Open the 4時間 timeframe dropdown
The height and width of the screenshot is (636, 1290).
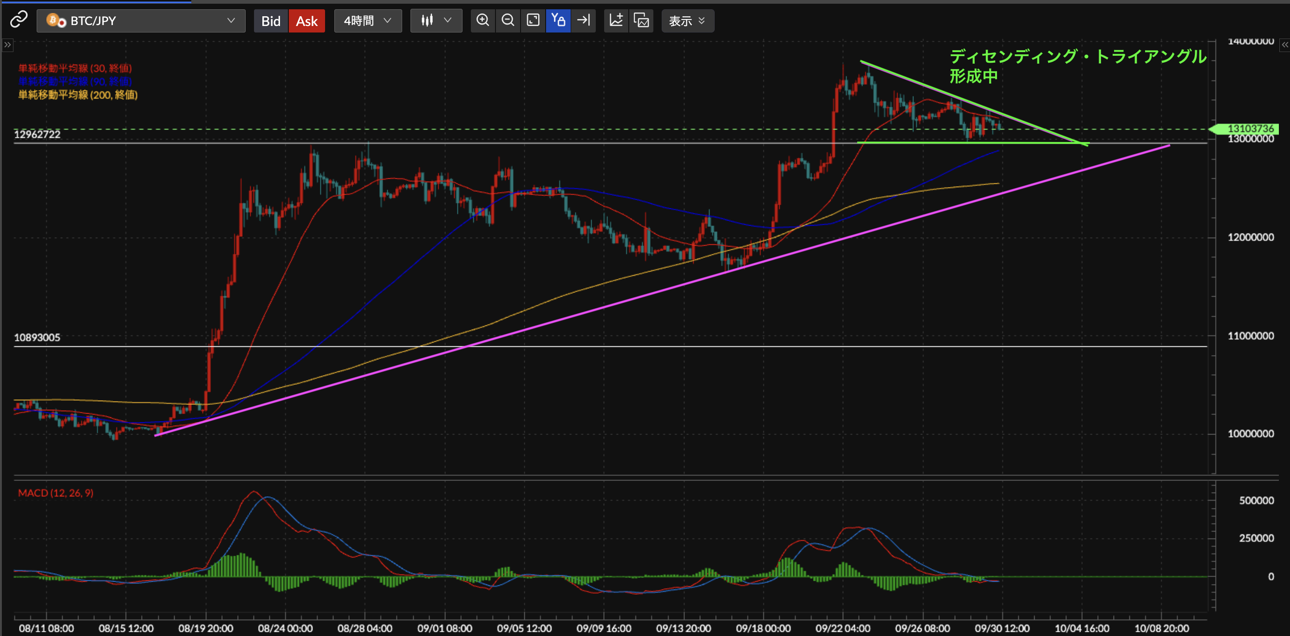tap(368, 20)
